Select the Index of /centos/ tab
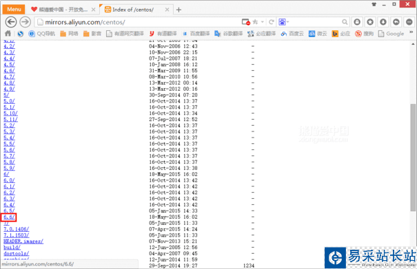This screenshot has height=269, width=417. [x=136, y=10]
